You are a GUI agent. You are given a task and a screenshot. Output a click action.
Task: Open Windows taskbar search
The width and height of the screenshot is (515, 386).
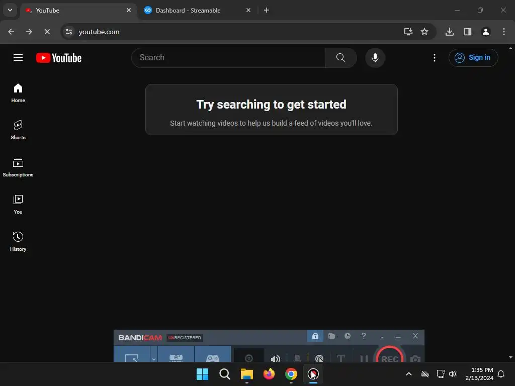tap(225, 374)
